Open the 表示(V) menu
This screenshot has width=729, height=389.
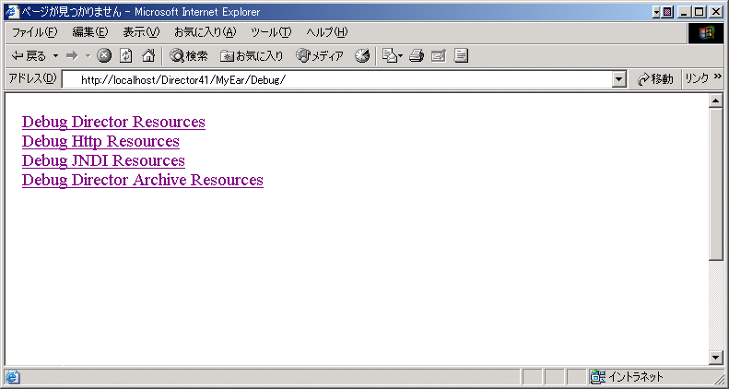coord(141,32)
